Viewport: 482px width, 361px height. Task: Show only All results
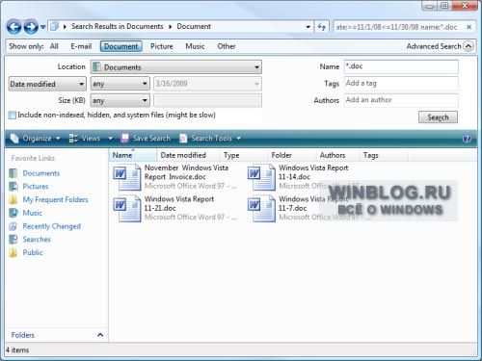pyautogui.click(x=54, y=46)
